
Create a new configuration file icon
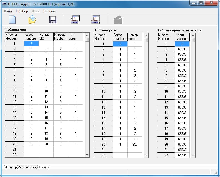coord(12,20)
